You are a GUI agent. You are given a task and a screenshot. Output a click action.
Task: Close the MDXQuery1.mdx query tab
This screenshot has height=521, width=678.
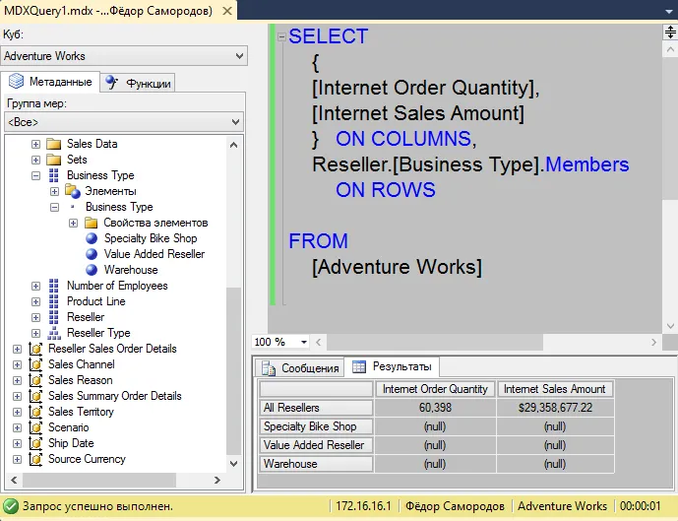click(227, 11)
